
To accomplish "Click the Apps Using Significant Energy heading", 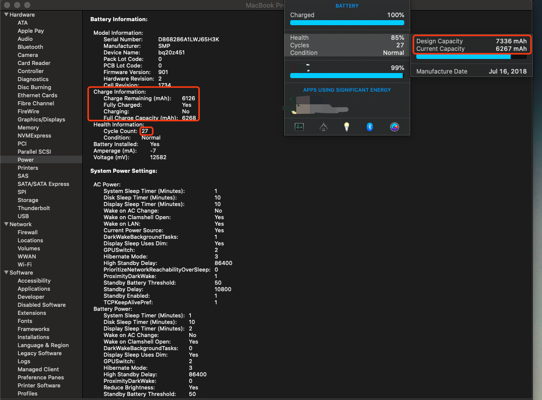I will (x=347, y=90).
